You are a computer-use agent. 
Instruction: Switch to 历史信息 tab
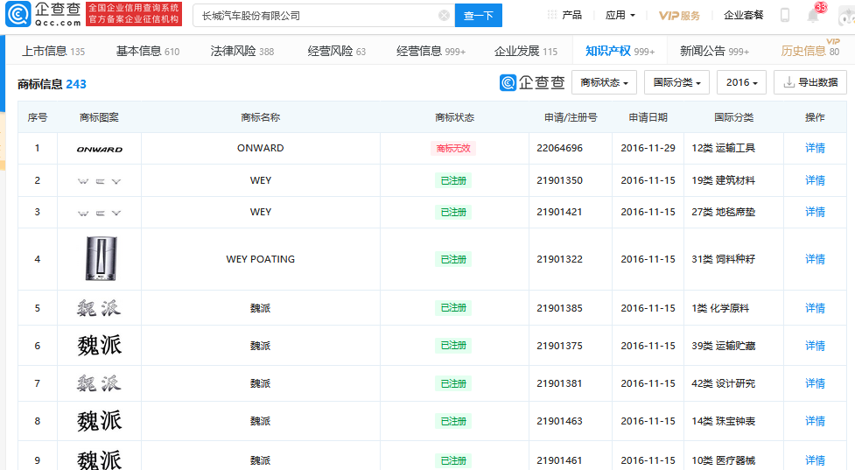[809, 51]
